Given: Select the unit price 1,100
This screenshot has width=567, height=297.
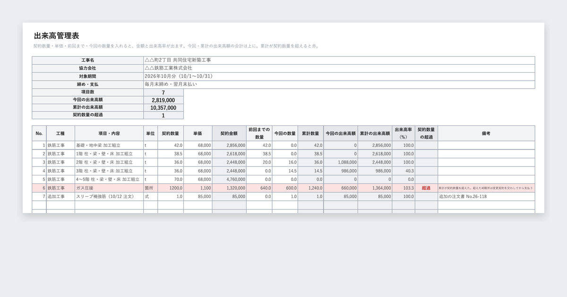Looking at the screenshot, I should (198, 188).
